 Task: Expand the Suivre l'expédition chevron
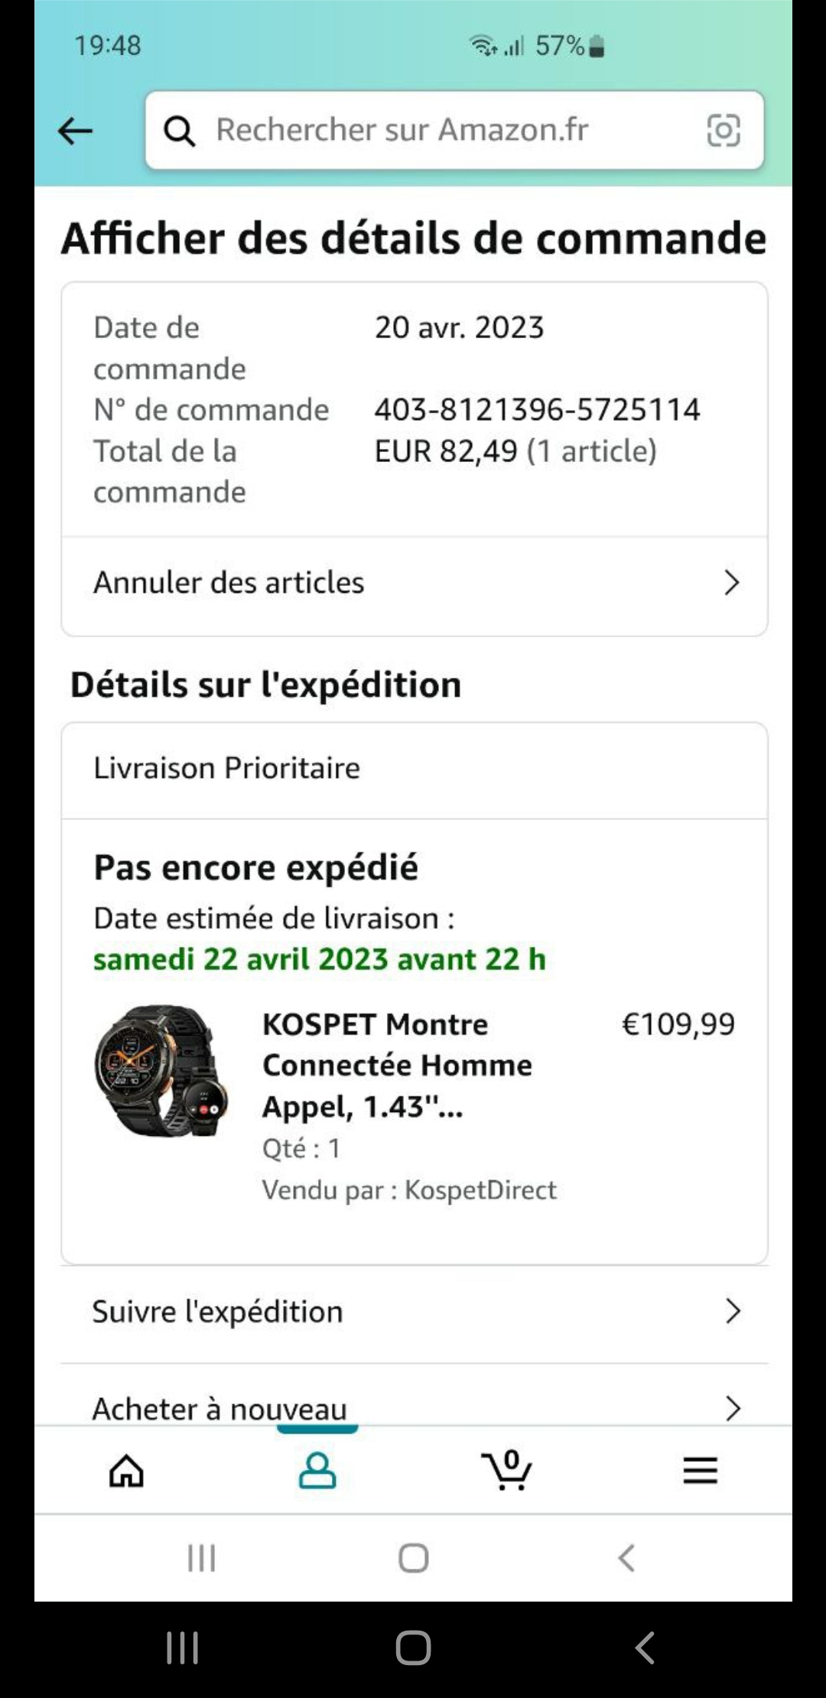pos(733,1311)
